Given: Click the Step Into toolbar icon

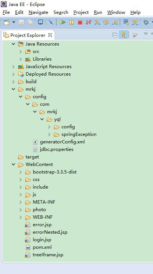Looking at the screenshot, I should (97, 22).
